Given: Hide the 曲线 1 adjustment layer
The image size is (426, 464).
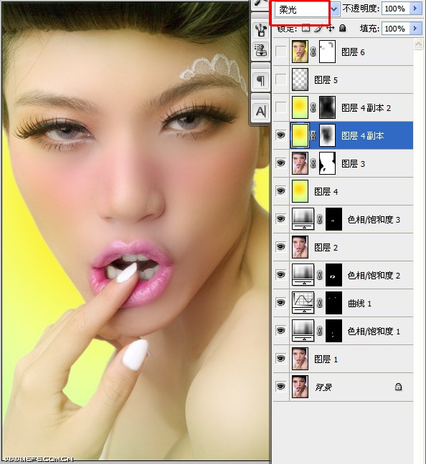Looking at the screenshot, I should (x=280, y=303).
